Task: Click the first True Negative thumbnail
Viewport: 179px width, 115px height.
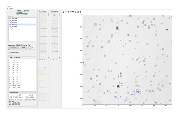Action: [55, 16]
